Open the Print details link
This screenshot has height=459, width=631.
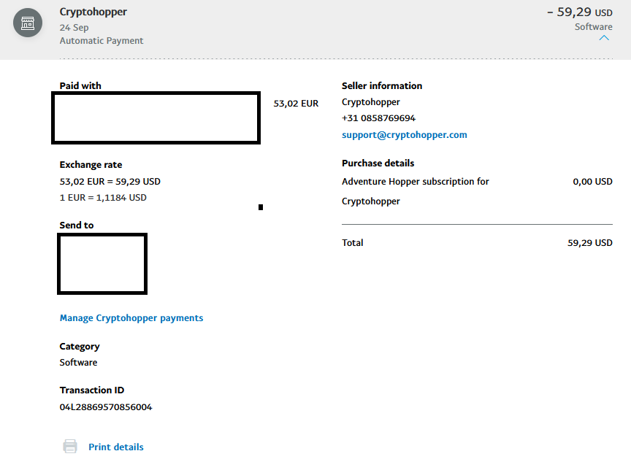(116, 447)
